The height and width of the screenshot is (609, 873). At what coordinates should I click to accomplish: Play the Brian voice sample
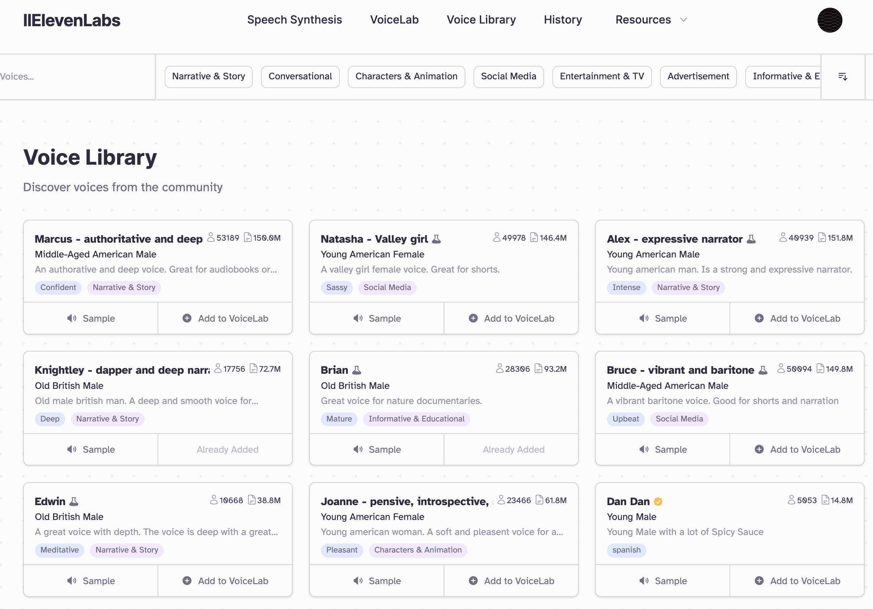point(377,450)
